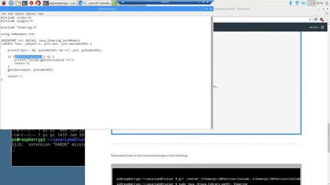Click the grey extension icon in Chromium toolbar
Image resolution: width=330 pixels, height=185 pixels.
[316, 20]
